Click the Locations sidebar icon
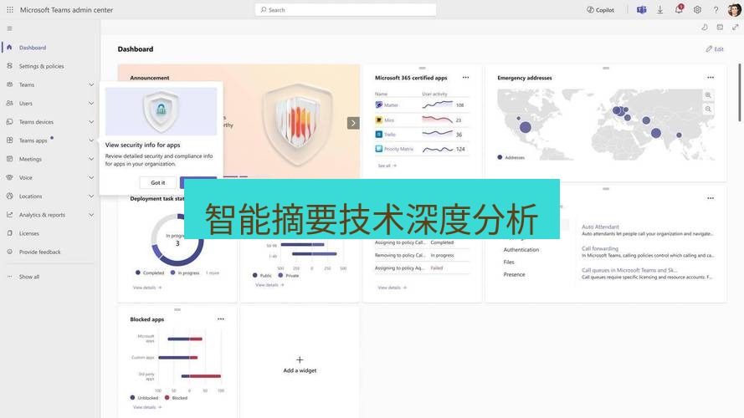 9,196
